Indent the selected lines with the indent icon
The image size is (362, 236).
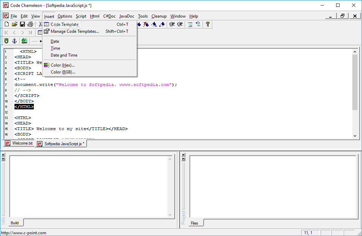coord(172,24)
